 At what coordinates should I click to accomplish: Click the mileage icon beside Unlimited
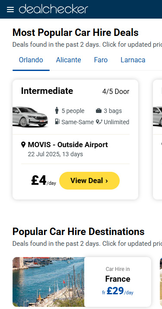(x=99, y=122)
